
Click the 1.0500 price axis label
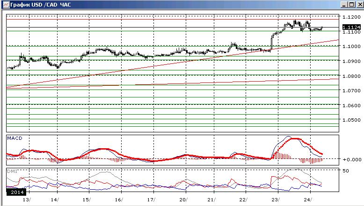(351, 120)
